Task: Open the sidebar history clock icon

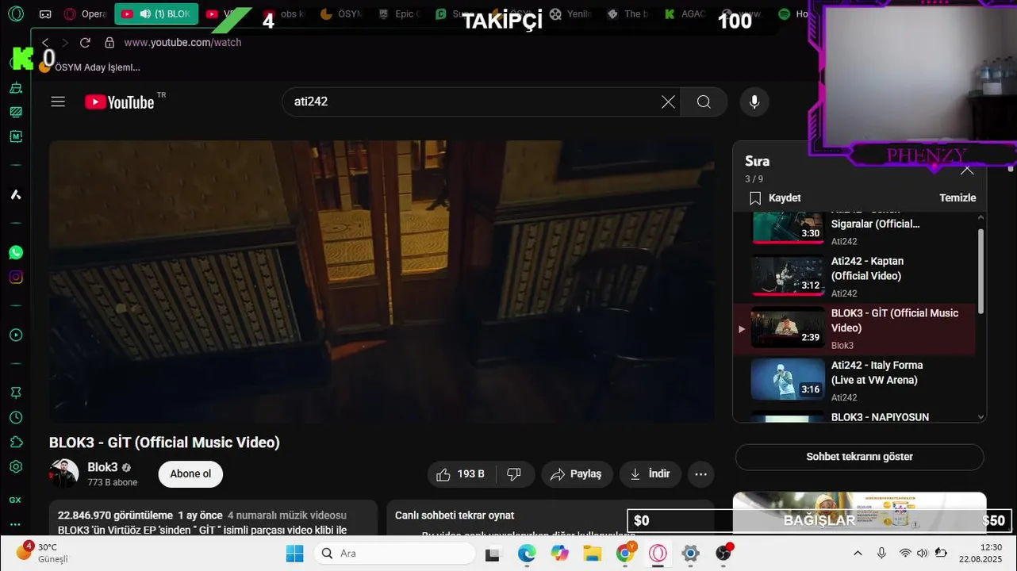Action: coord(16,417)
